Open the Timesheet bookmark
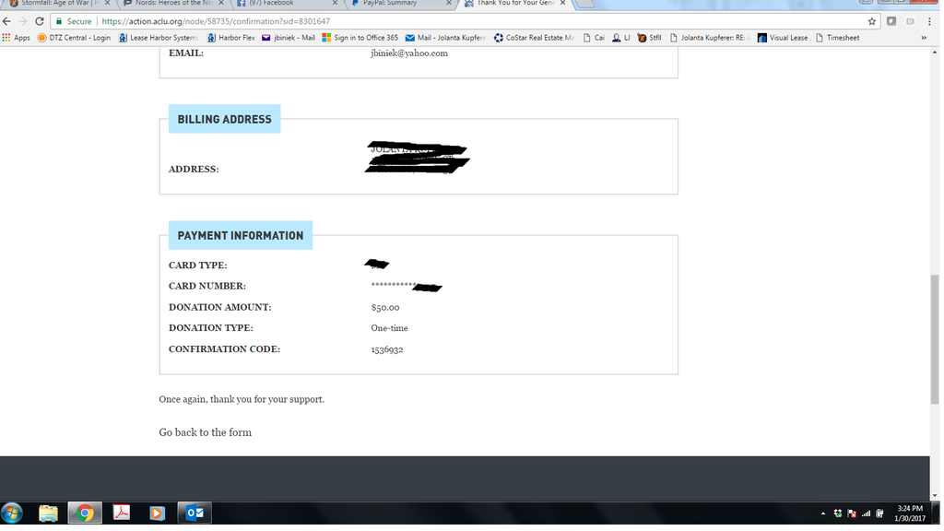 click(837, 37)
